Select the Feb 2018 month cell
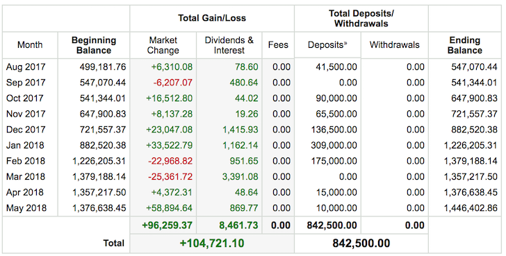Viewport: 506px width, 256px height. click(26, 161)
